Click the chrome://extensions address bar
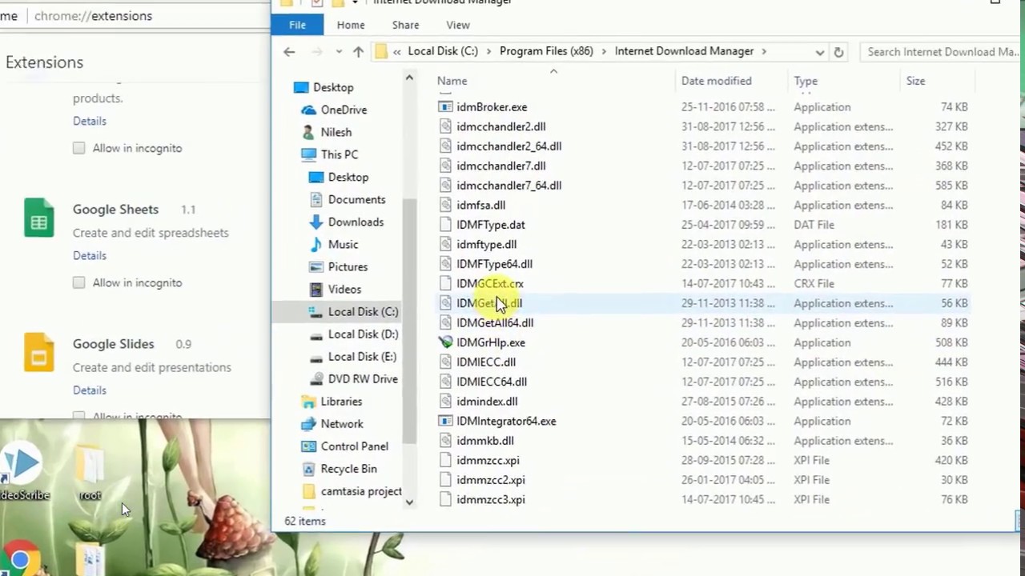 tap(93, 15)
